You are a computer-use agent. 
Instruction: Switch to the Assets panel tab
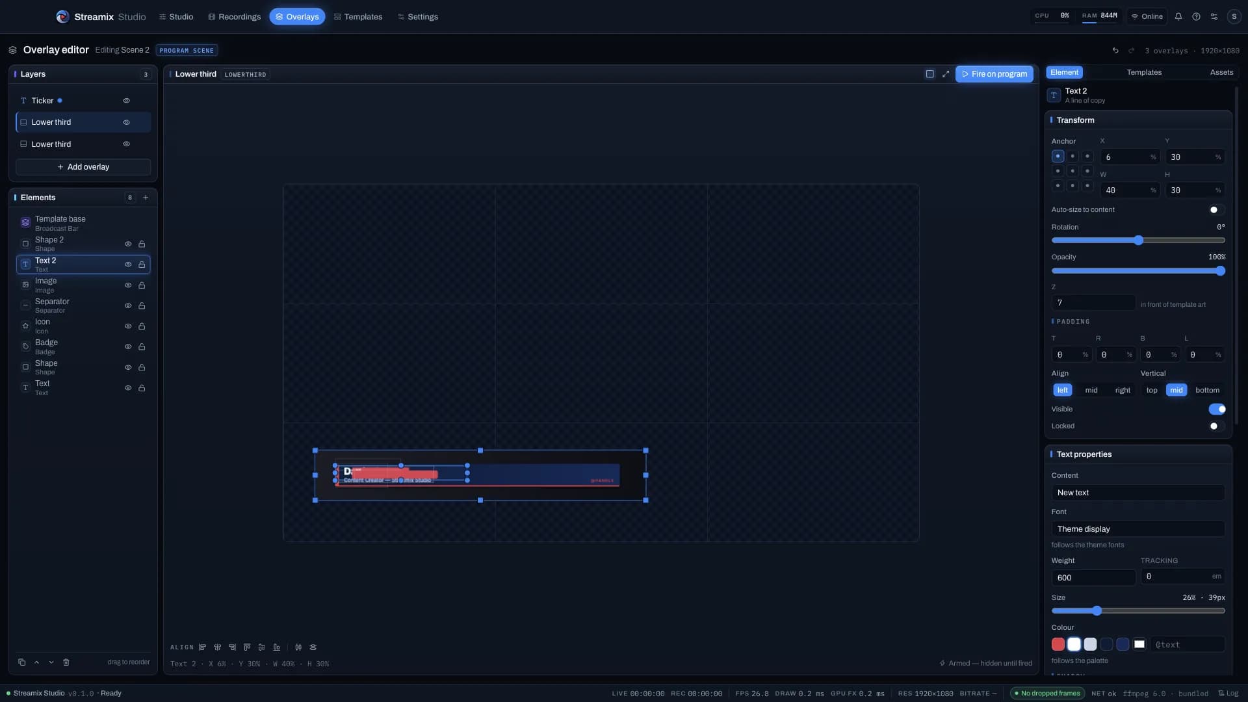1221,72
